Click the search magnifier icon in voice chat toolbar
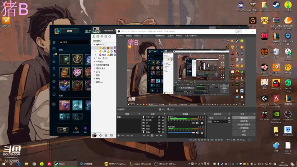The image size is (297, 167). tap(110, 36)
